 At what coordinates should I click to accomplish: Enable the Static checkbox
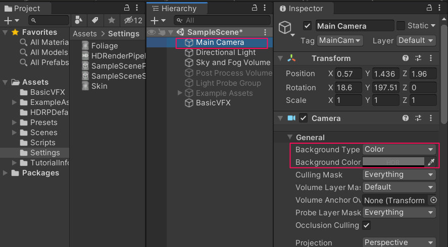pyautogui.click(x=401, y=26)
